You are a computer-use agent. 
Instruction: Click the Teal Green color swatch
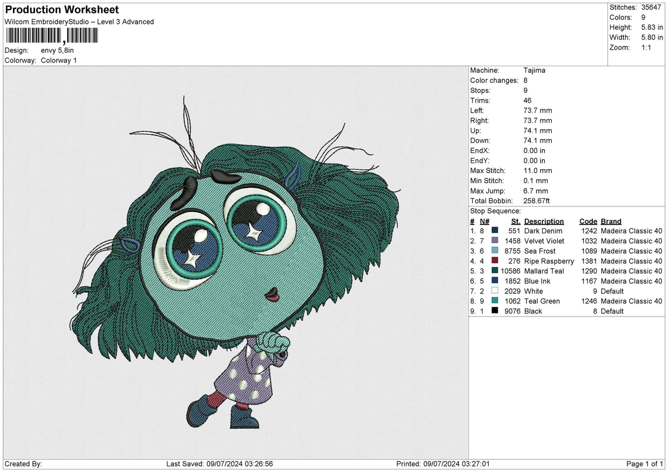tap(495, 301)
